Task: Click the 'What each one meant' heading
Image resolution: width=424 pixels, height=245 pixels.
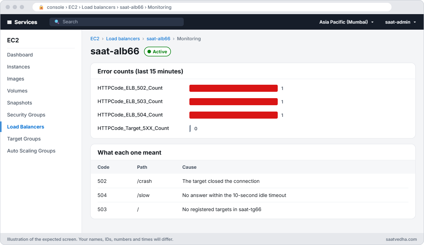Action: click(x=129, y=153)
